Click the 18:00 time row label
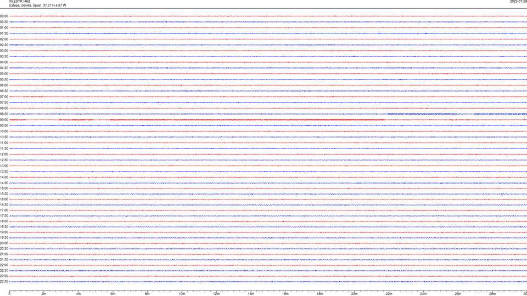Screen dimensions: 527x296 tap(4, 221)
